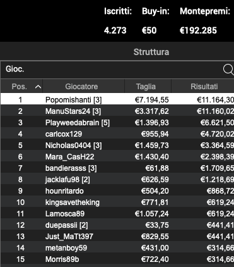Viewport: 234px width, 267px height.
Task: Pick the Mara_CasH22 entry
Action: 117,156
